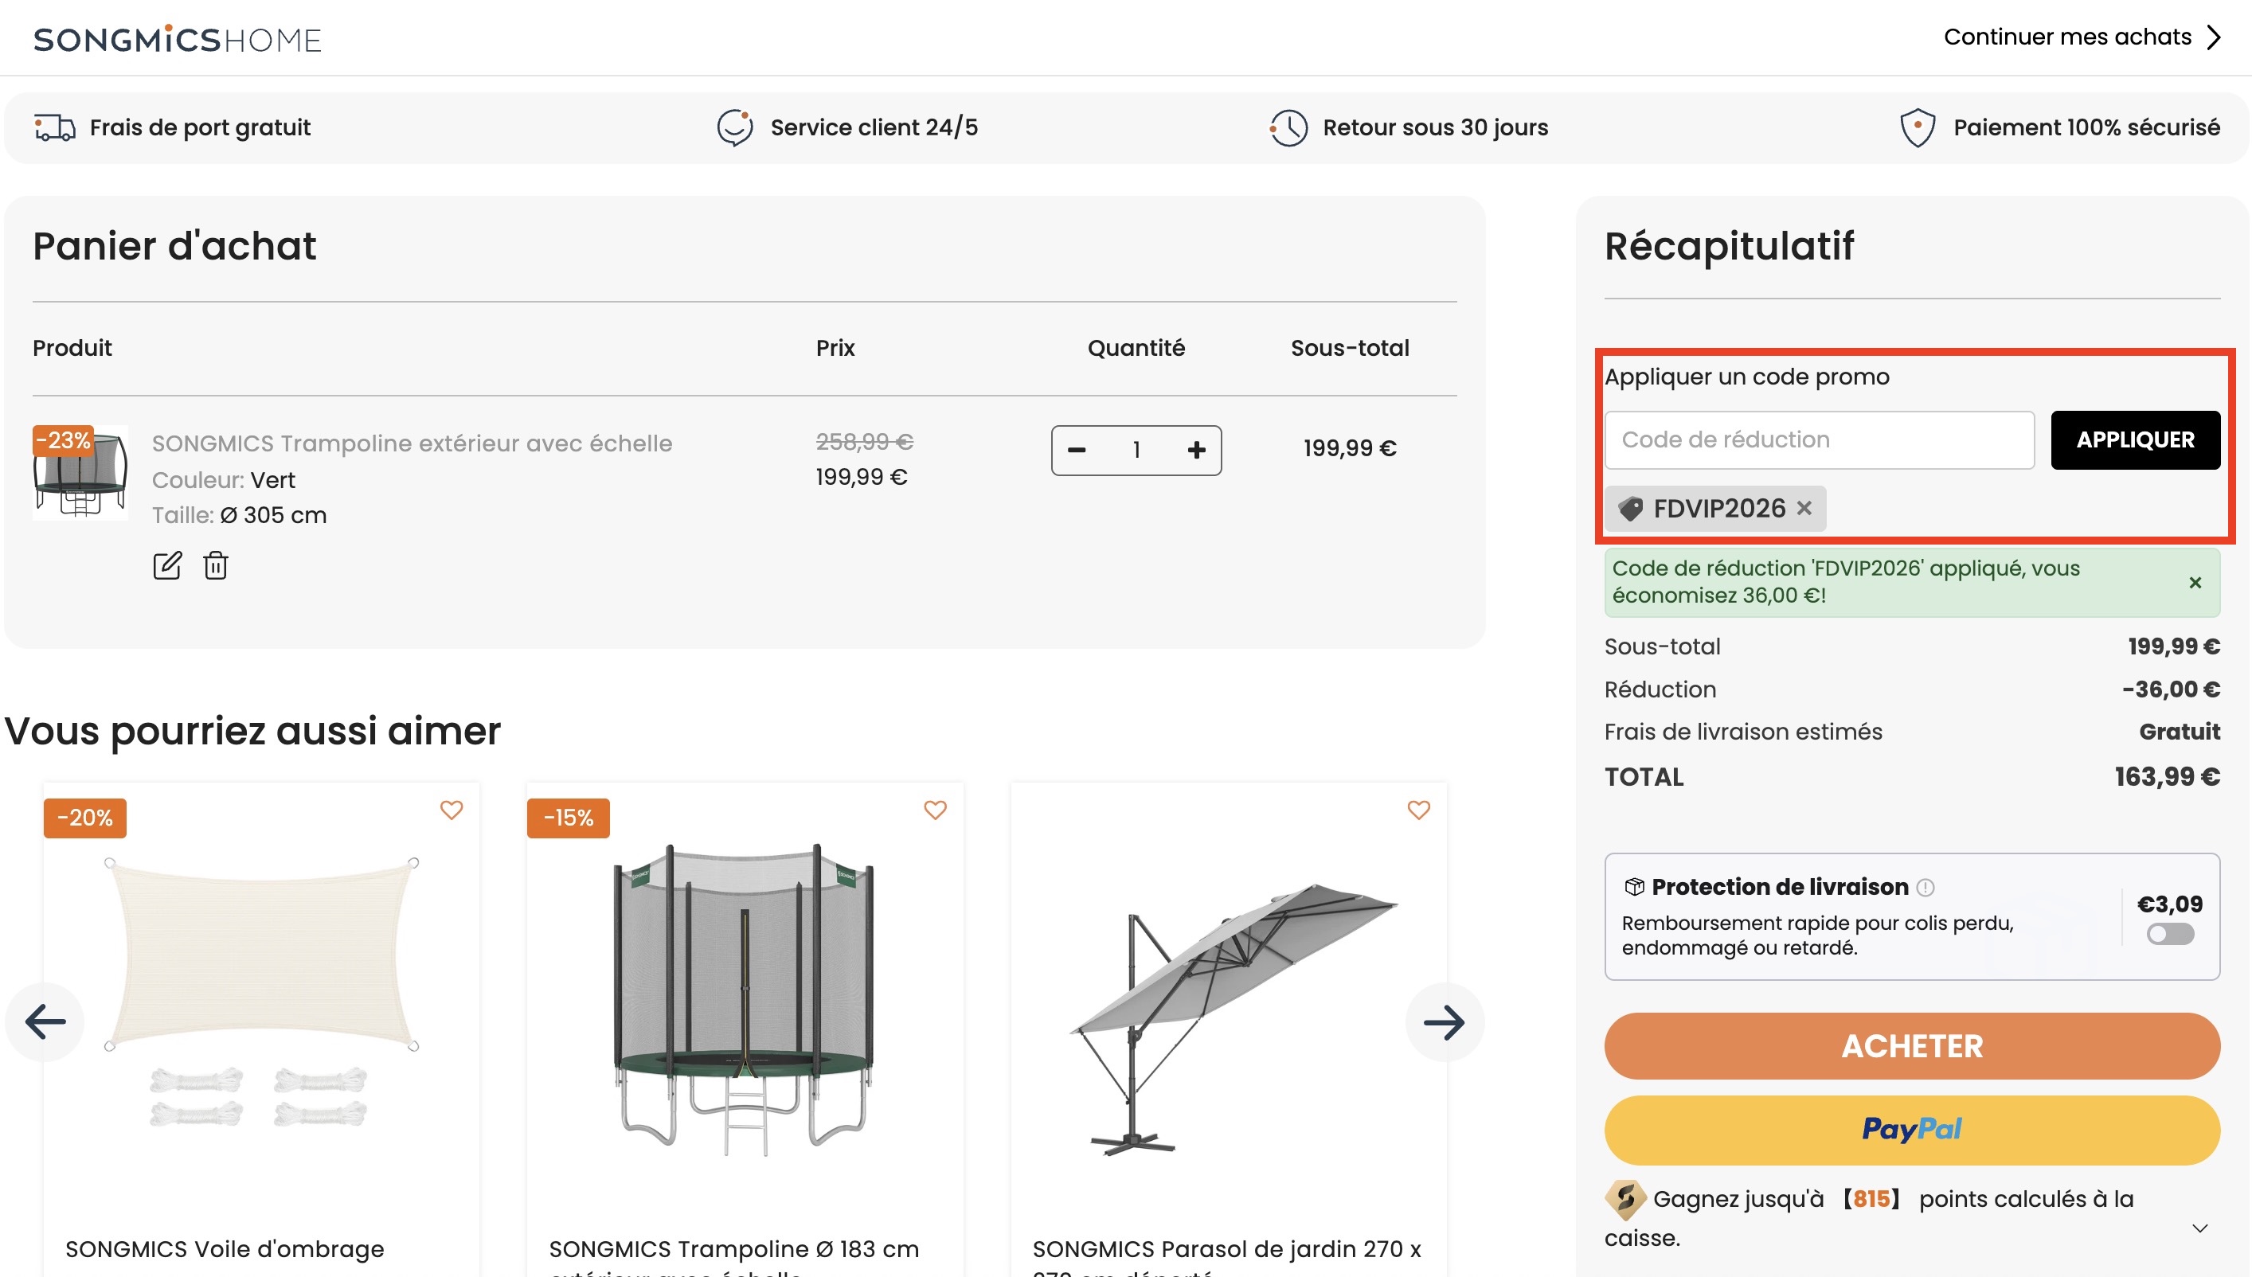Expand the points earned details chevron

coord(2199,1228)
